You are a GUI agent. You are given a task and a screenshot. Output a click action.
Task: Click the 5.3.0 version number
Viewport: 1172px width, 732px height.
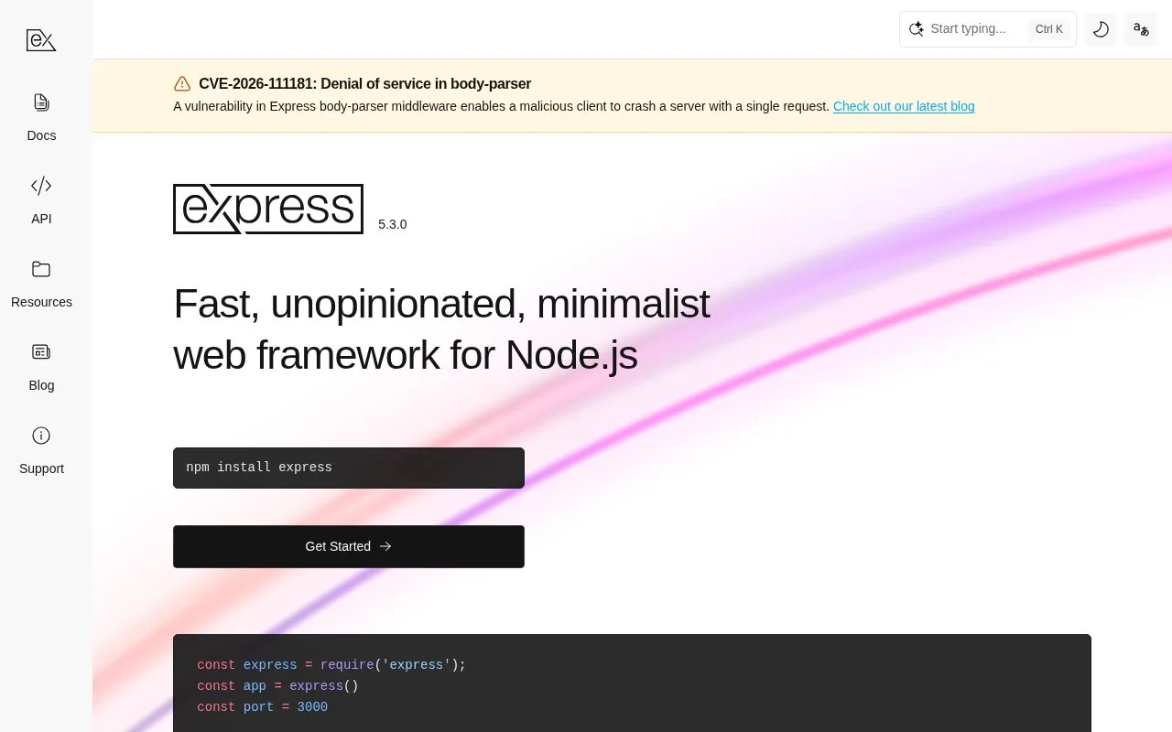[x=393, y=224]
